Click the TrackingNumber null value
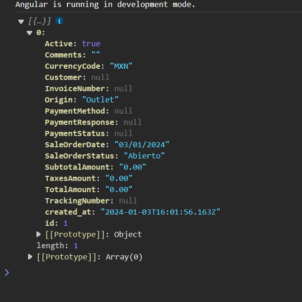The image size is (302, 302). click(x=128, y=201)
